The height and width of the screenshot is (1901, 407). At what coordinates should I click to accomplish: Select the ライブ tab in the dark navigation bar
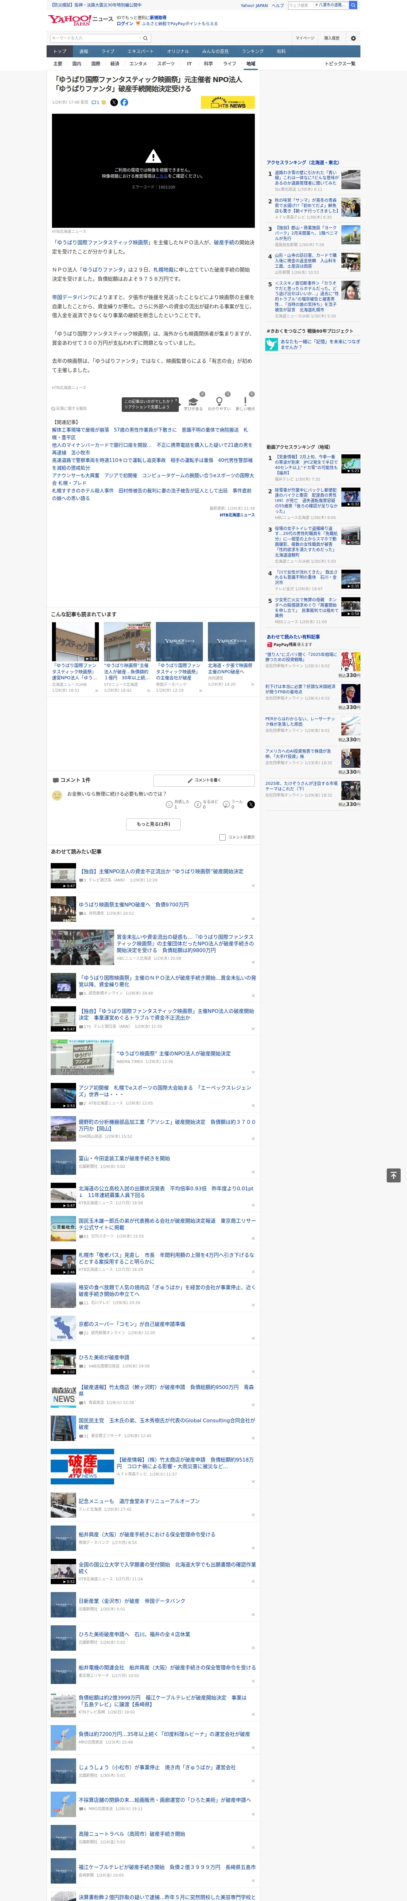[108, 52]
